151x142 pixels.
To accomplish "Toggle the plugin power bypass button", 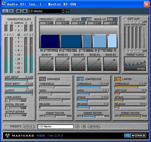I will [x=5, y=11].
